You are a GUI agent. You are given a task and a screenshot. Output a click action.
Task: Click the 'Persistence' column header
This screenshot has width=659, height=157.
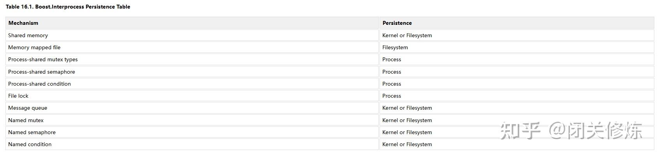[x=397, y=23]
